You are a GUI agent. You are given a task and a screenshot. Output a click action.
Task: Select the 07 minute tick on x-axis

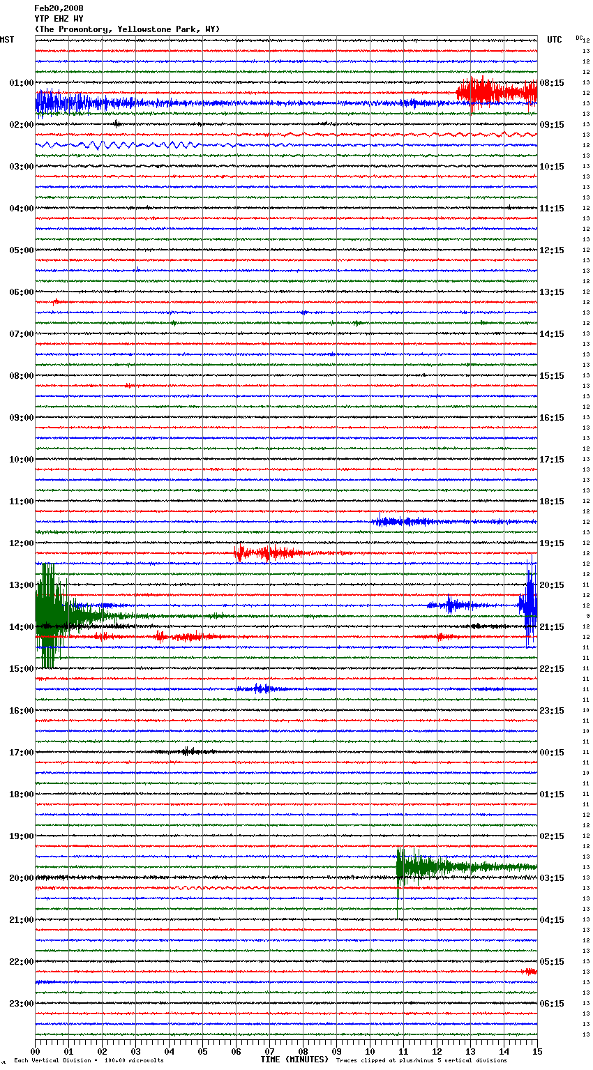tap(269, 1051)
